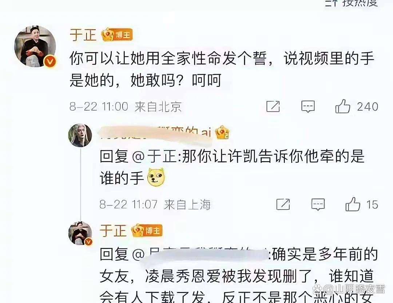393x303 pixels.
Task: Tap the 山阴晓夜雪 watermark
Action: [350, 289]
